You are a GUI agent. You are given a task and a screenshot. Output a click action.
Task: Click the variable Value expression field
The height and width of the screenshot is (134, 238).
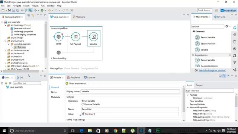[x=130, y=114]
